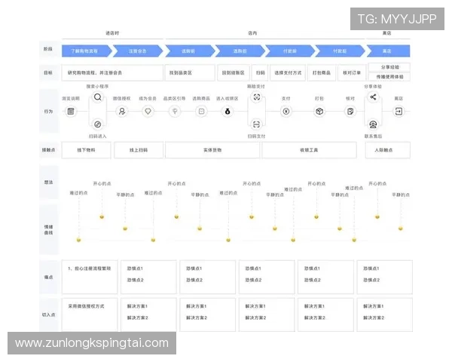Select the 线下物料 touchpoint box

pyautogui.click(x=86, y=150)
